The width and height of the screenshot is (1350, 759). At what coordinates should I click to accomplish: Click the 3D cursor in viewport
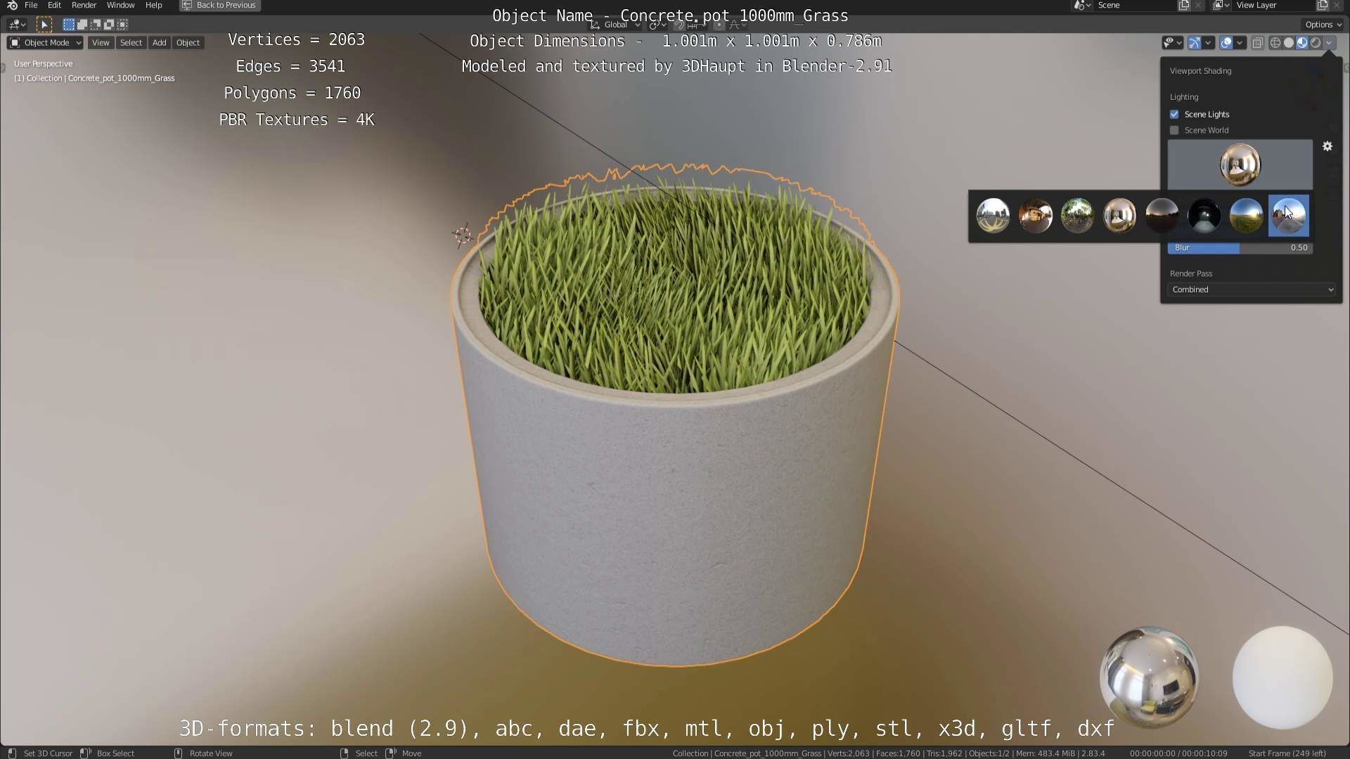click(462, 235)
